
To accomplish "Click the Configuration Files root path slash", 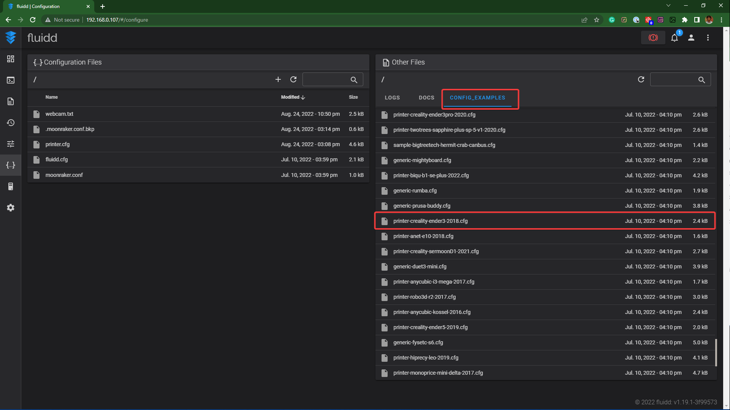I will point(35,79).
